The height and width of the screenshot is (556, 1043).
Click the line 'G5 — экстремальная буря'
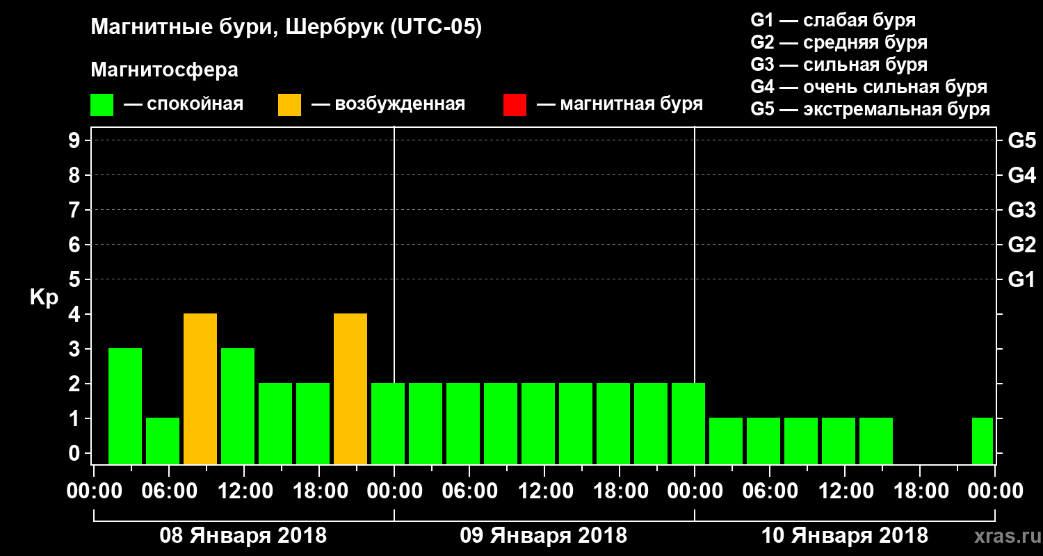(x=870, y=110)
